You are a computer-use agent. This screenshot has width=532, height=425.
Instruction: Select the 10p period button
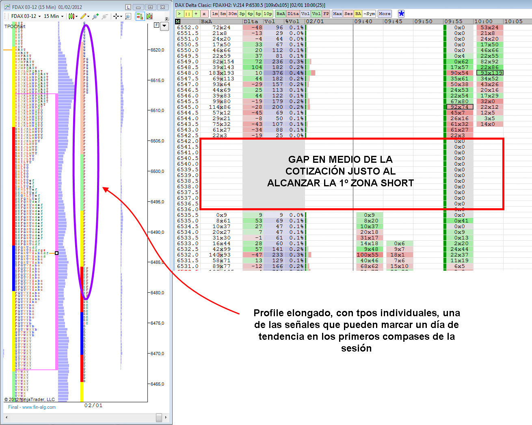click(268, 14)
